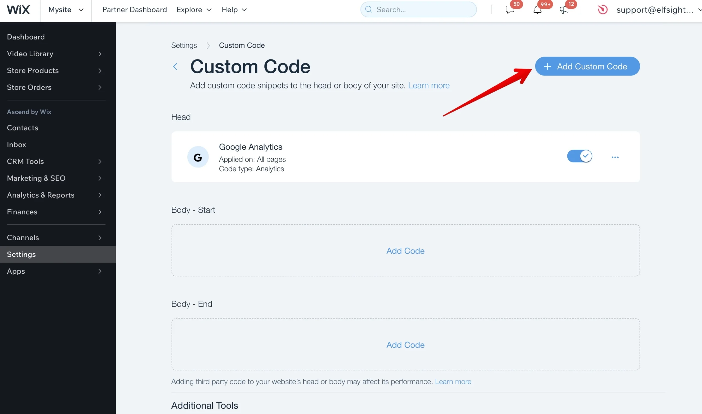The width and height of the screenshot is (702, 414).
Task: Click the Elfsight account avatar icon
Action: pyautogui.click(x=602, y=10)
